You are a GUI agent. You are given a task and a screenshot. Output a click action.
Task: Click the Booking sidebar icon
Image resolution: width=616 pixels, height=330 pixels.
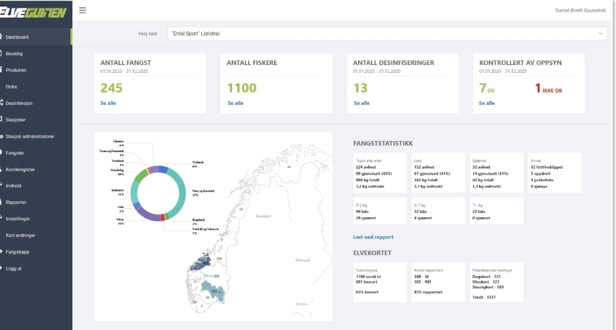point(2,54)
